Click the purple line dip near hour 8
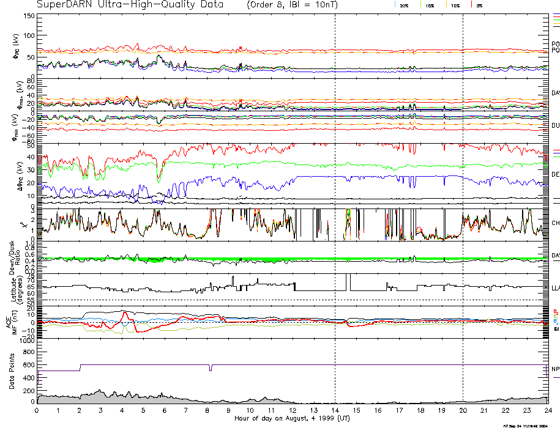This screenshot has height=428, width=560. coord(210,368)
